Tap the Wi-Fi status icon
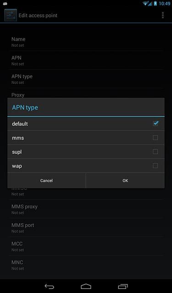This screenshot has width=172, height=293. [145, 3]
